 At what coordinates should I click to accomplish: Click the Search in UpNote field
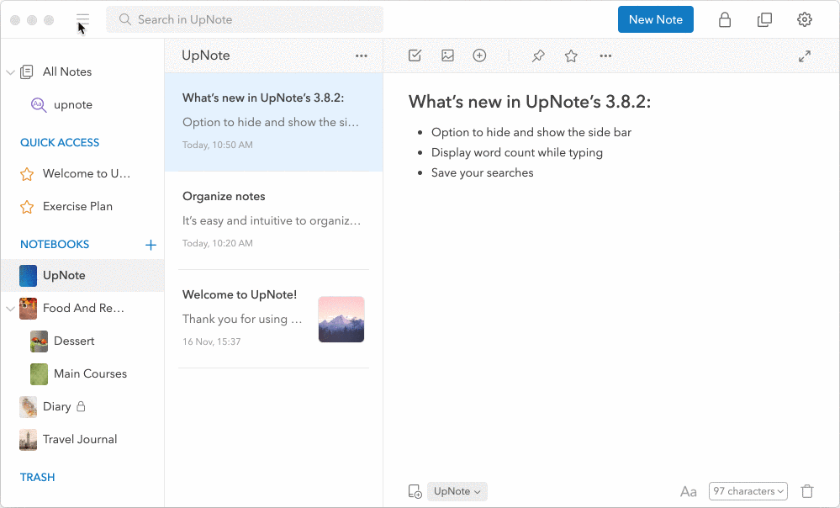[244, 19]
